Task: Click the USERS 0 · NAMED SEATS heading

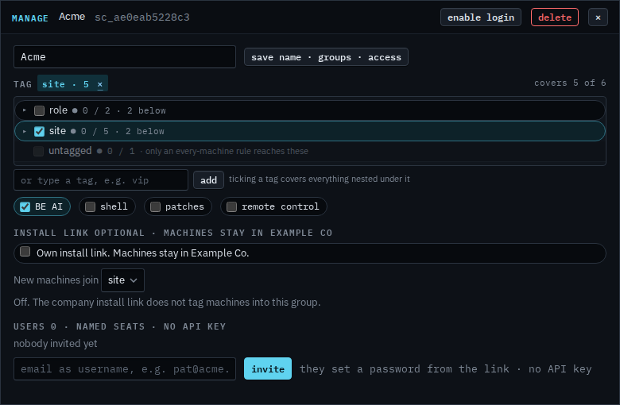Action: pyautogui.click(x=119, y=326)
